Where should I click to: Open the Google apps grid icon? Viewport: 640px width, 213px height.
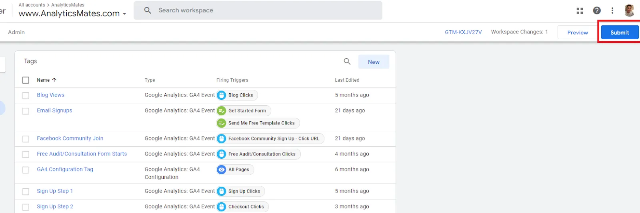click(580, 11)
